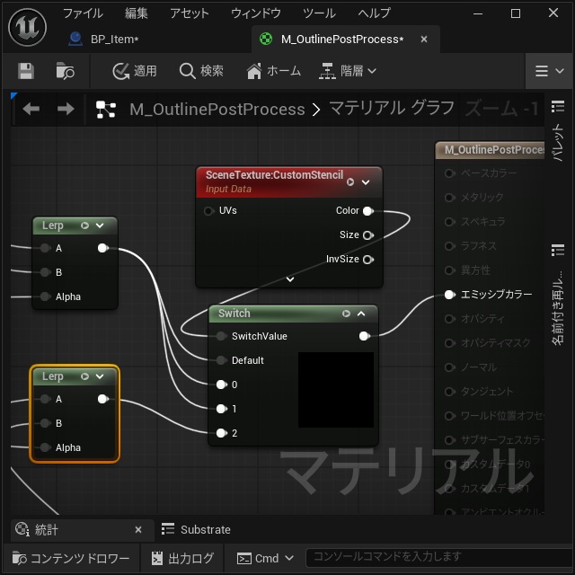Toggle preview on upper Lerp node
The width and height of the screenshot is (575, 575).
pos(84,226)
